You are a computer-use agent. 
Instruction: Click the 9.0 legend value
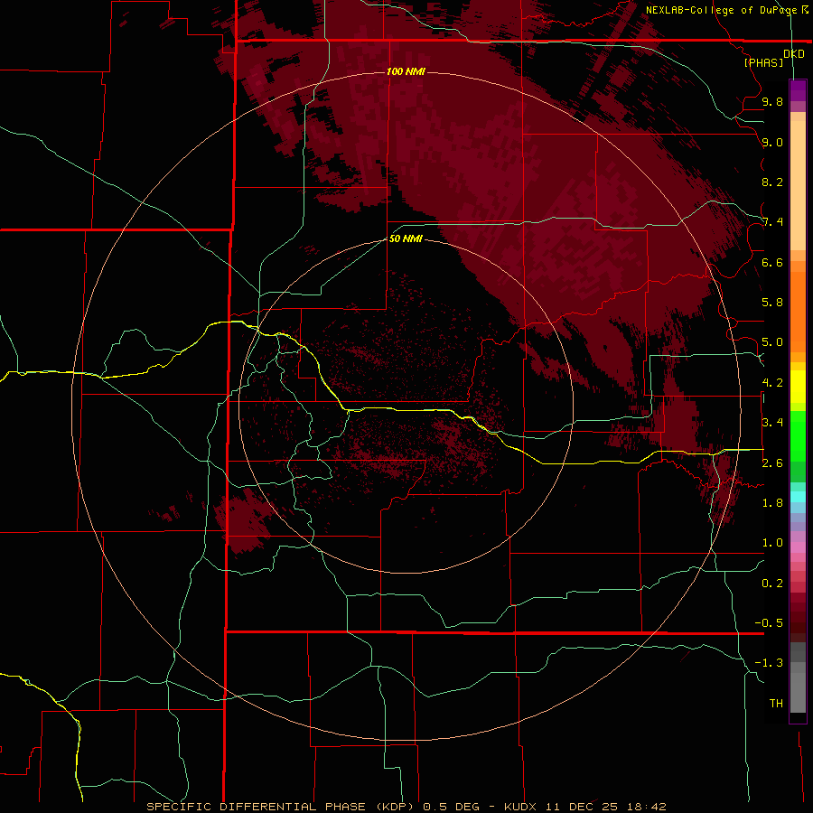click(772, 143)
